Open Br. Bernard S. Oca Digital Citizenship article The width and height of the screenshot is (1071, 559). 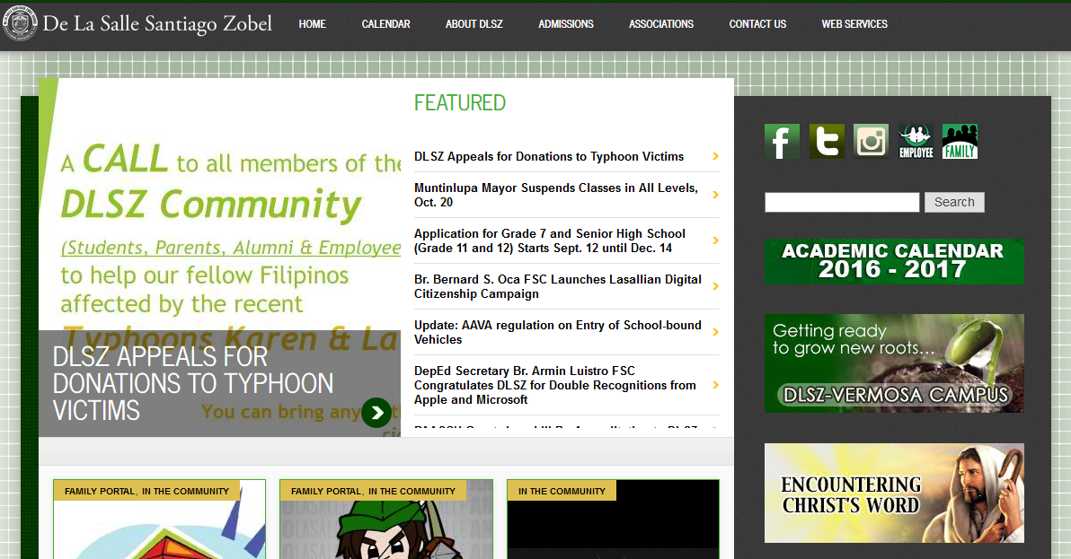(x=557, y=286)
